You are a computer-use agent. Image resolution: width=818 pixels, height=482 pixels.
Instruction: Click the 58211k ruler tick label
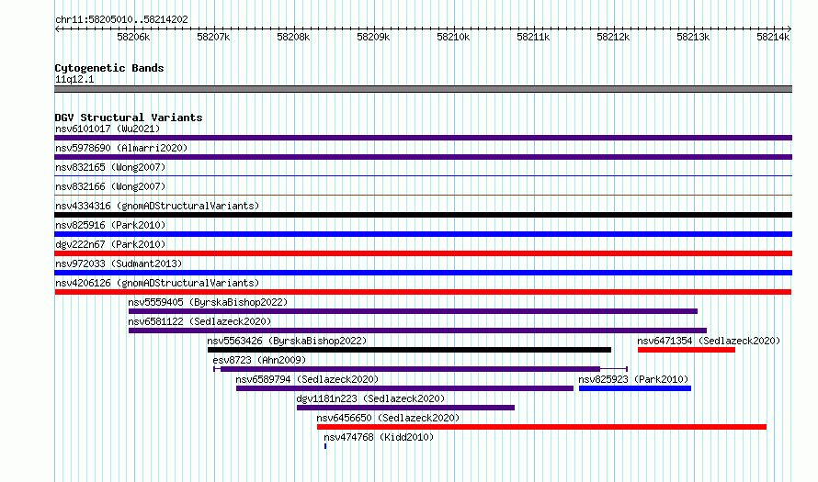click(533, 37)
